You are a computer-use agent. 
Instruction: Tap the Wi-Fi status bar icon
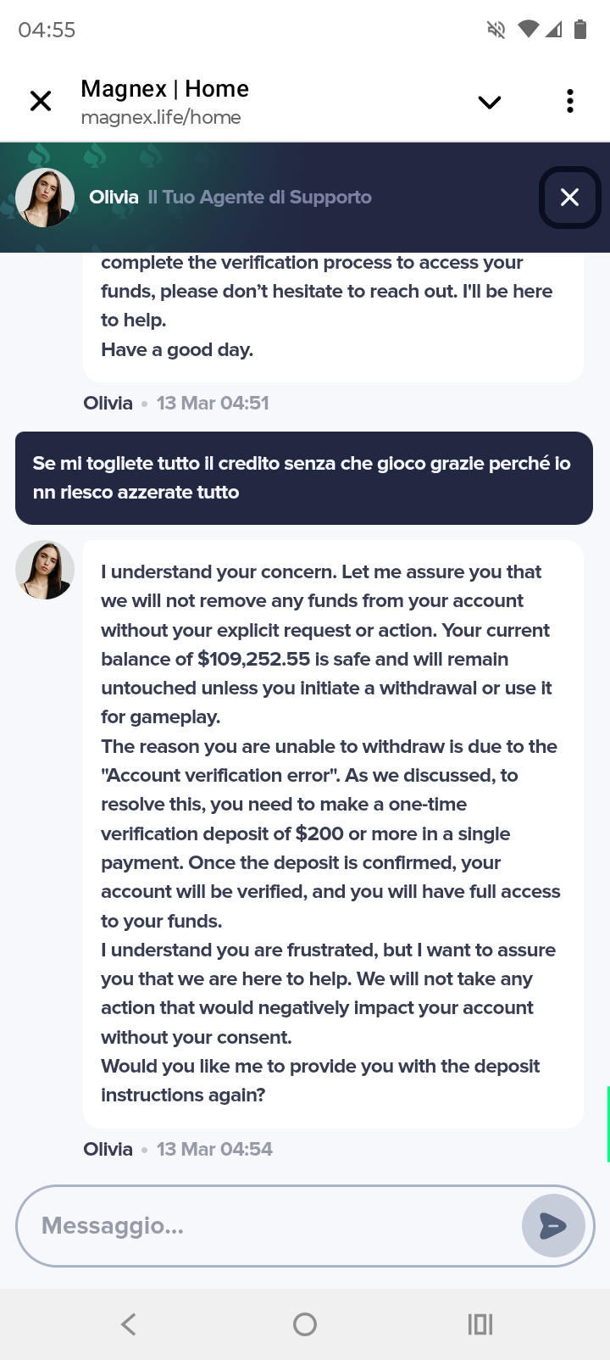pos(529,30)
